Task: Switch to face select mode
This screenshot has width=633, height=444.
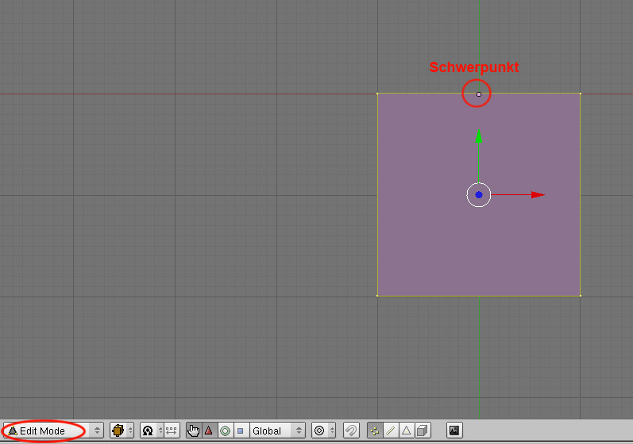Action: 407,431
